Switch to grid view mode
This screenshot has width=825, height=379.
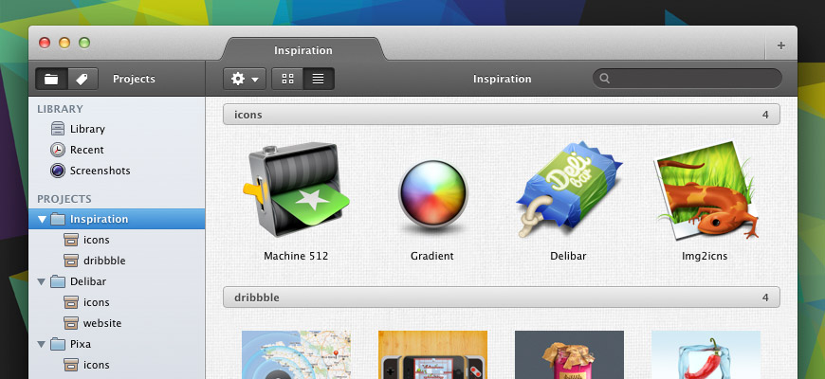[x=287, y=79]
